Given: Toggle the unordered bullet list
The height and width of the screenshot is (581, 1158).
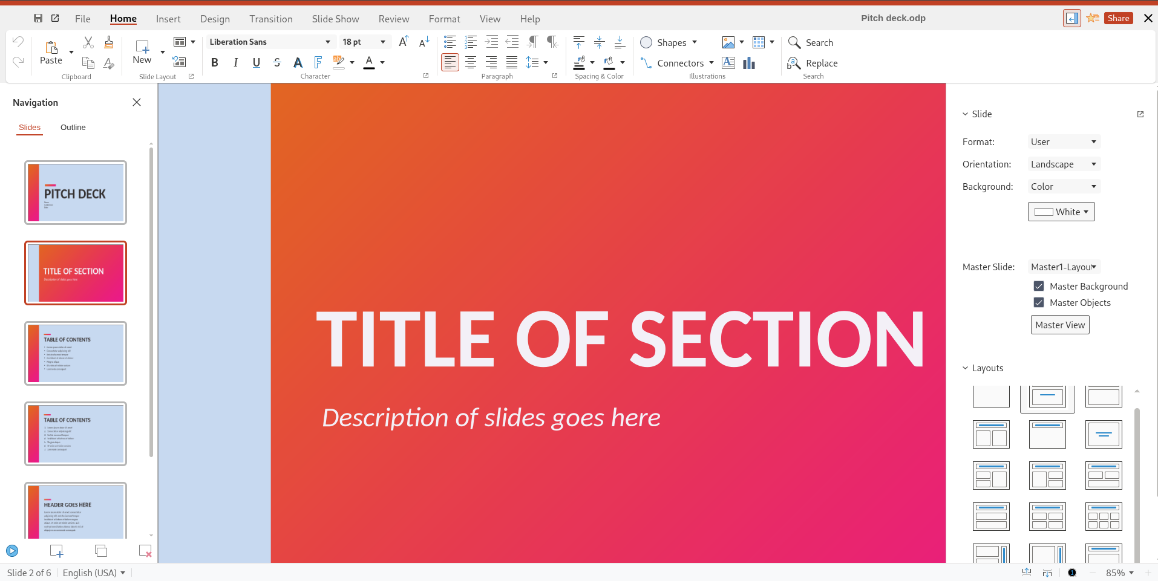Looking at the screenshot, I should (x=450, y=42).
